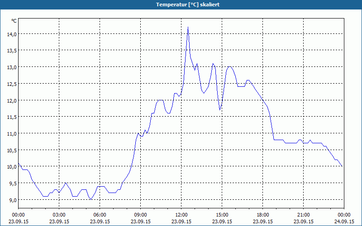Click the 15:00 time axis label
This screenshot has width=362, height=226.
(x=222, y=215)
